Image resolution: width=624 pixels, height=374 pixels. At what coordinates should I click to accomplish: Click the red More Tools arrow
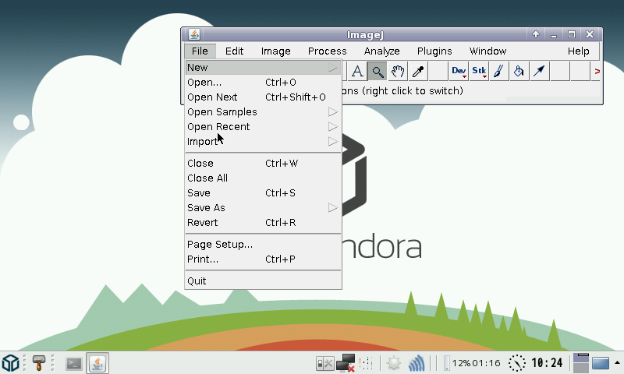tap(597, 72)
